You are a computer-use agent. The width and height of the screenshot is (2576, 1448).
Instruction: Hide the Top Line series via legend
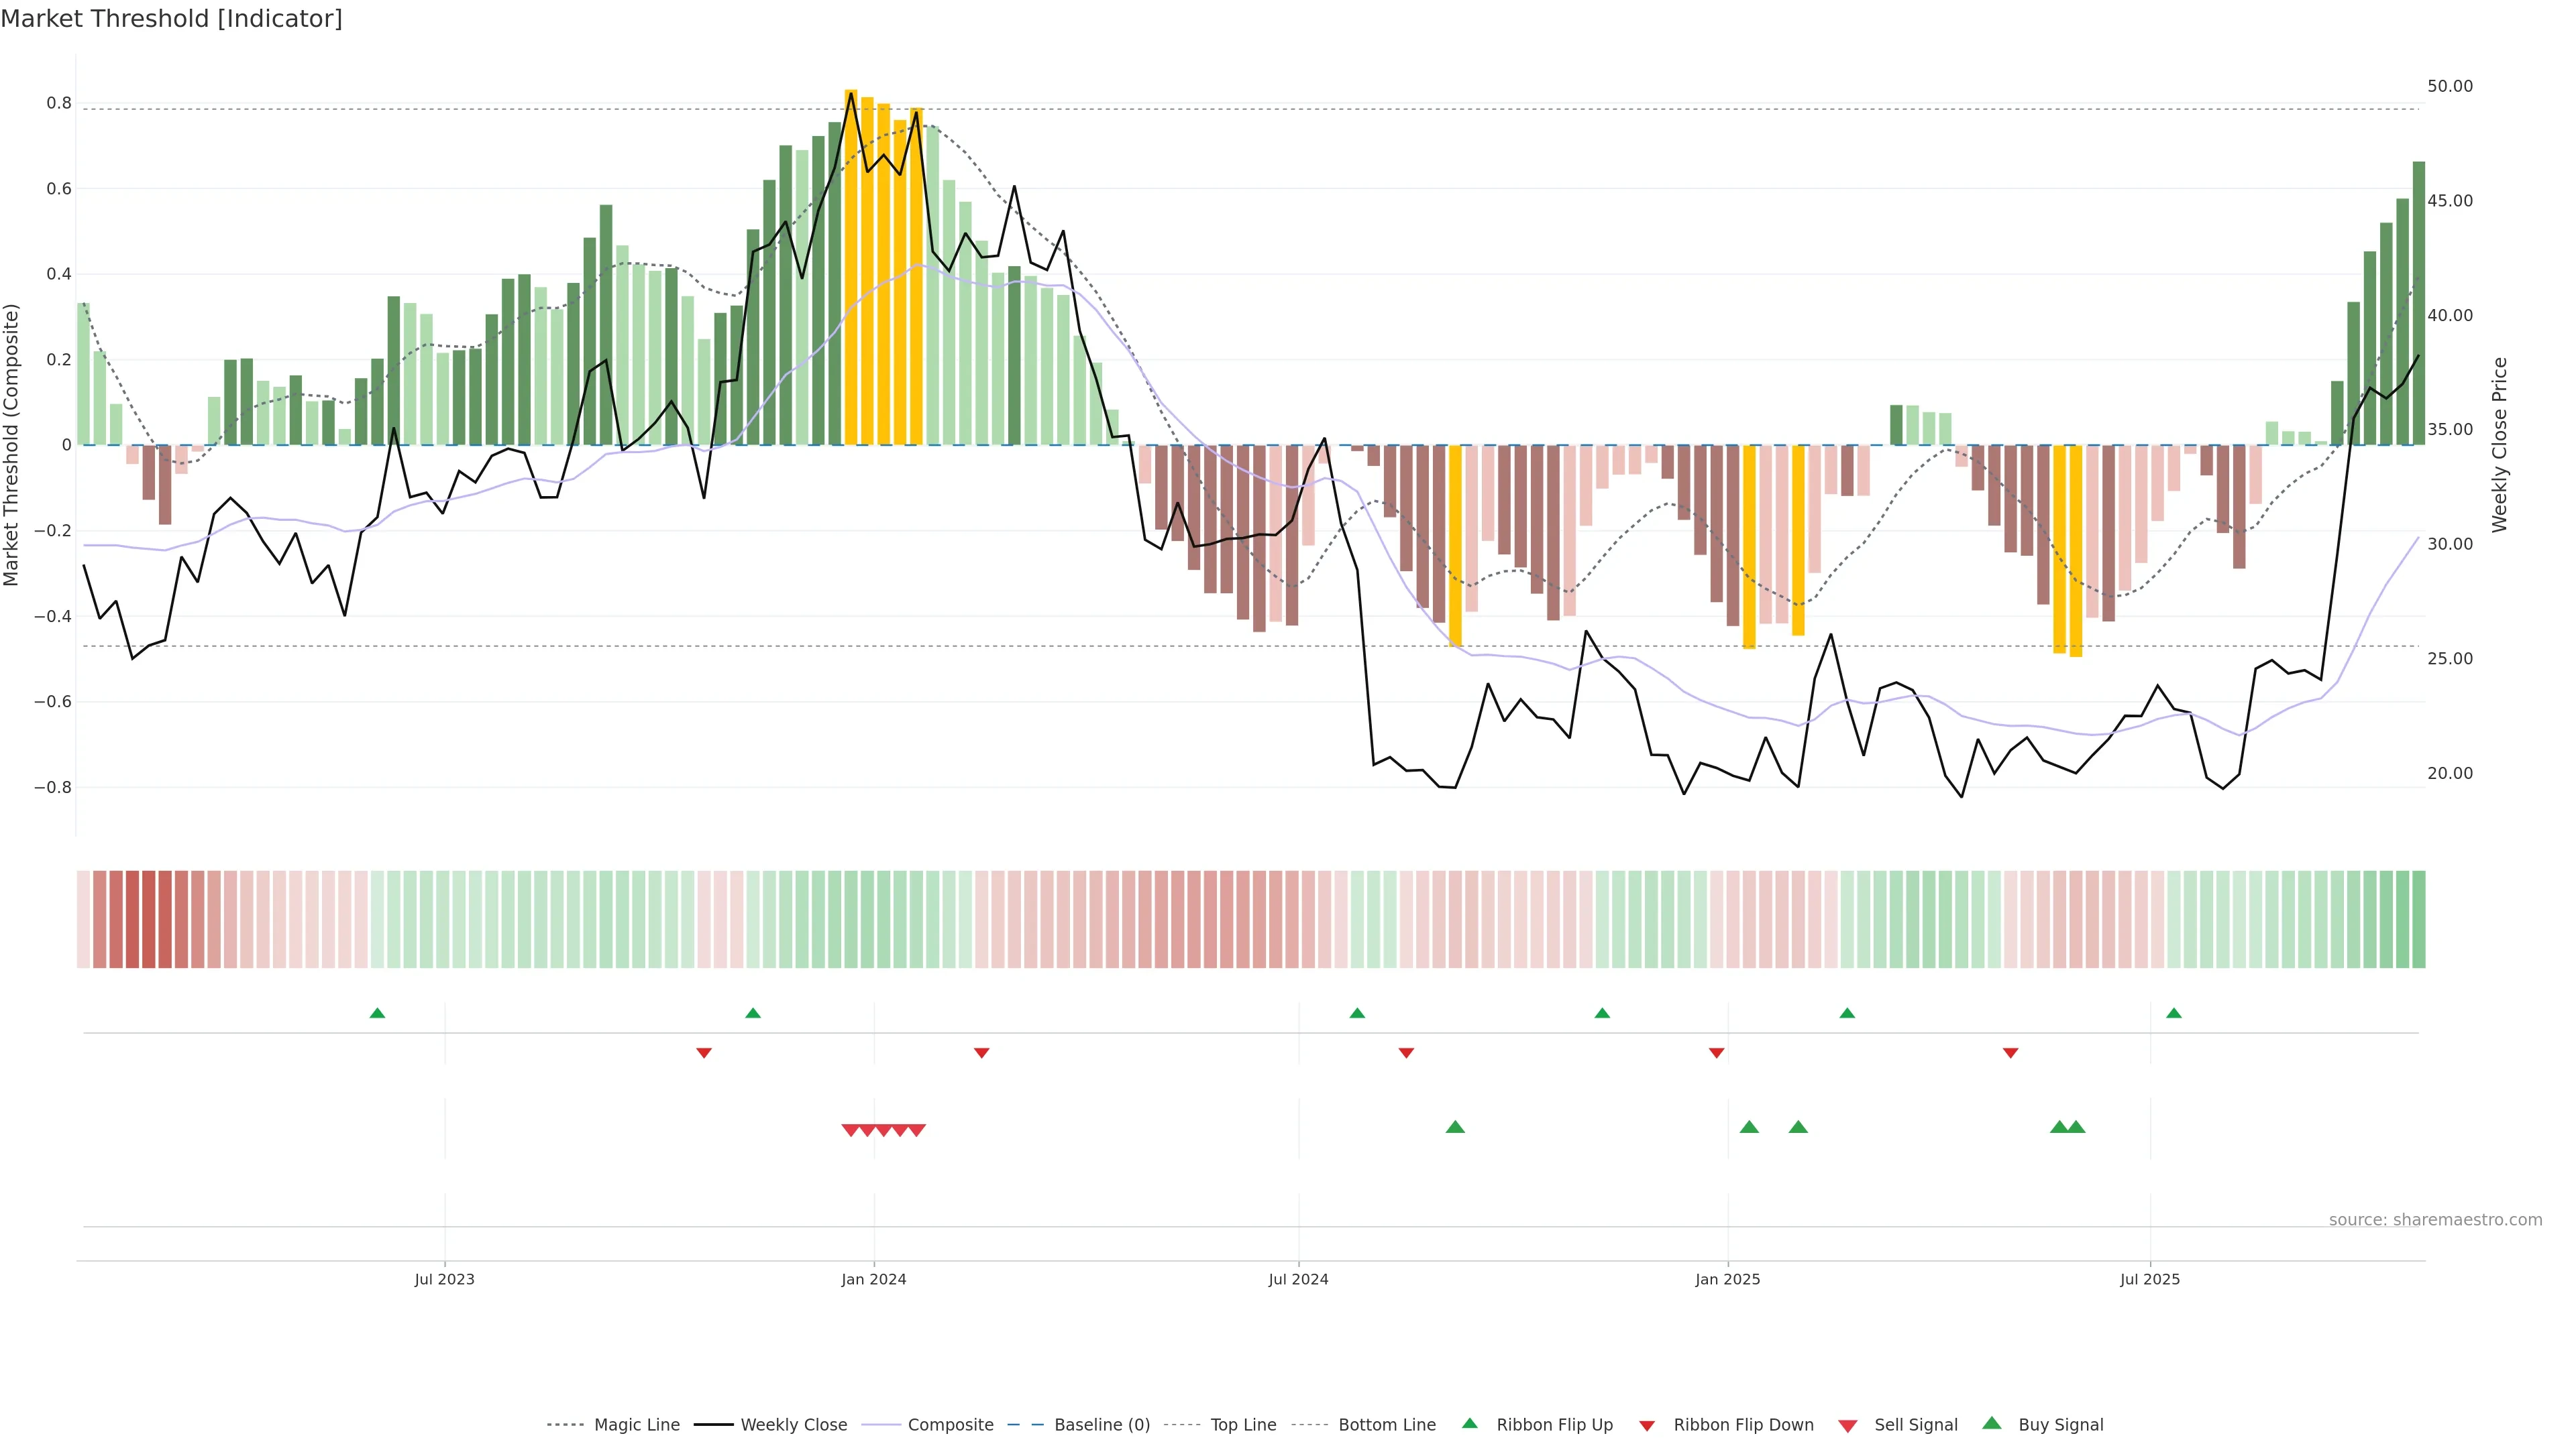pyautogui.click(x=1243, y=1425)
